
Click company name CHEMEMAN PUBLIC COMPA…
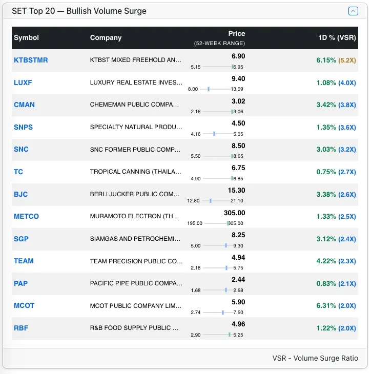[x=134, y=105]
